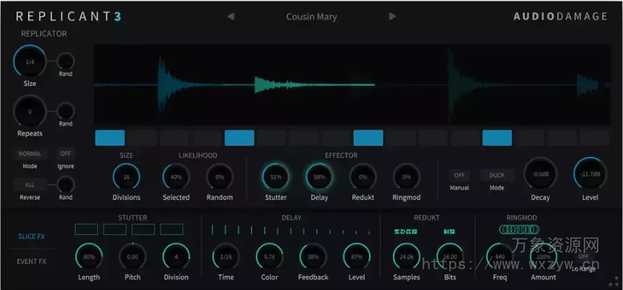Toggle the second sequencer step
623x290 pixels.
(143, 138)
